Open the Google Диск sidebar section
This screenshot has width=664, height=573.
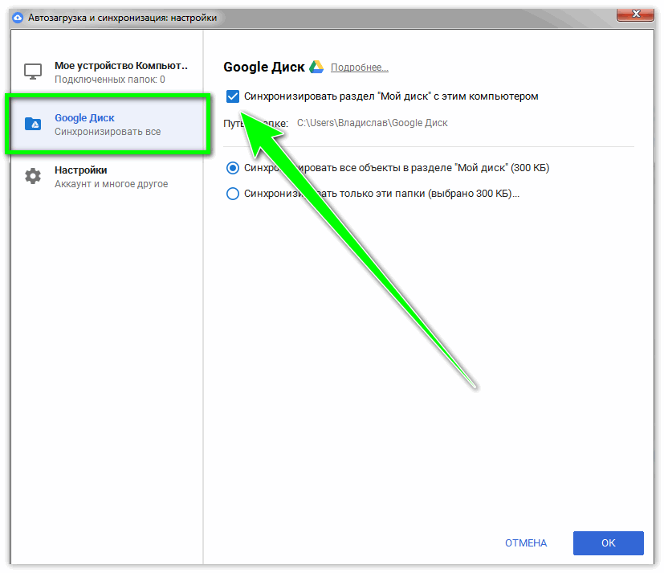coord(107,125)
